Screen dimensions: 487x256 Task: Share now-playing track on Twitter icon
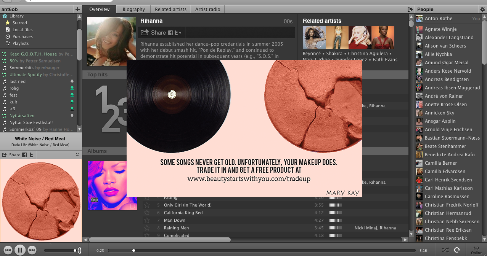coord(31,155)
